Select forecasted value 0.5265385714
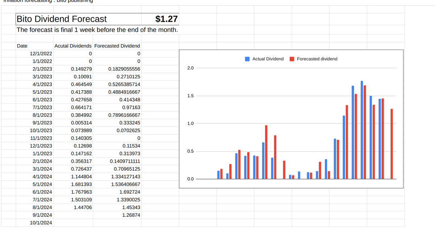 tap(117, 84)
